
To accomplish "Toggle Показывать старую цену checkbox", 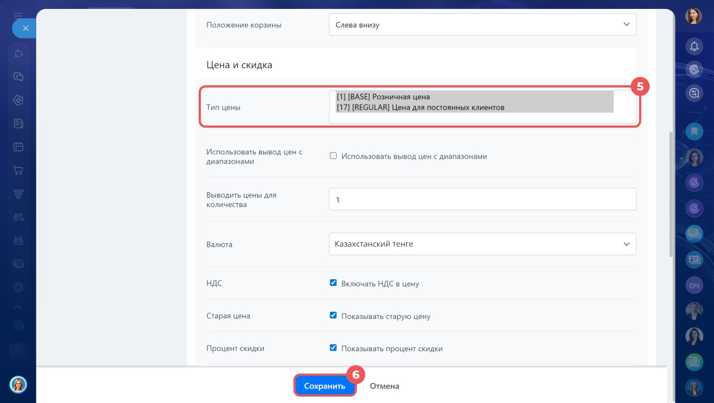I will [x=333, y=316].
